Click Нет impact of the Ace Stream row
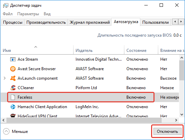The height and width of the screenshot is (140, 185). (x=164, y=59)
